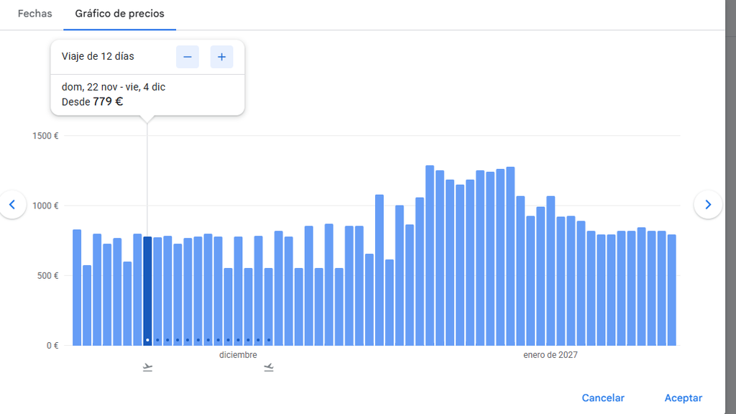Click the 'diciembre' axis label

click(238, 355)
